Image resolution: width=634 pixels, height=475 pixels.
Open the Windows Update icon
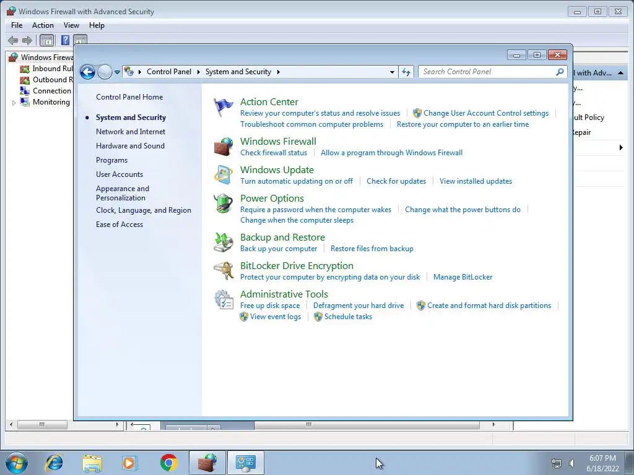223,174
